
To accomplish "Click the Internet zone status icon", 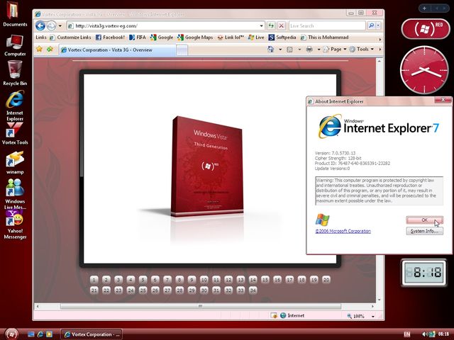I will pos(283,315).
